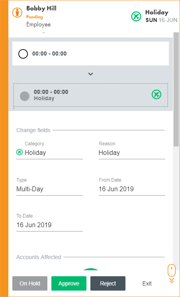Screen dimensions: 180x297
Task: Reject the holiday request
Action: coord(108,283)
